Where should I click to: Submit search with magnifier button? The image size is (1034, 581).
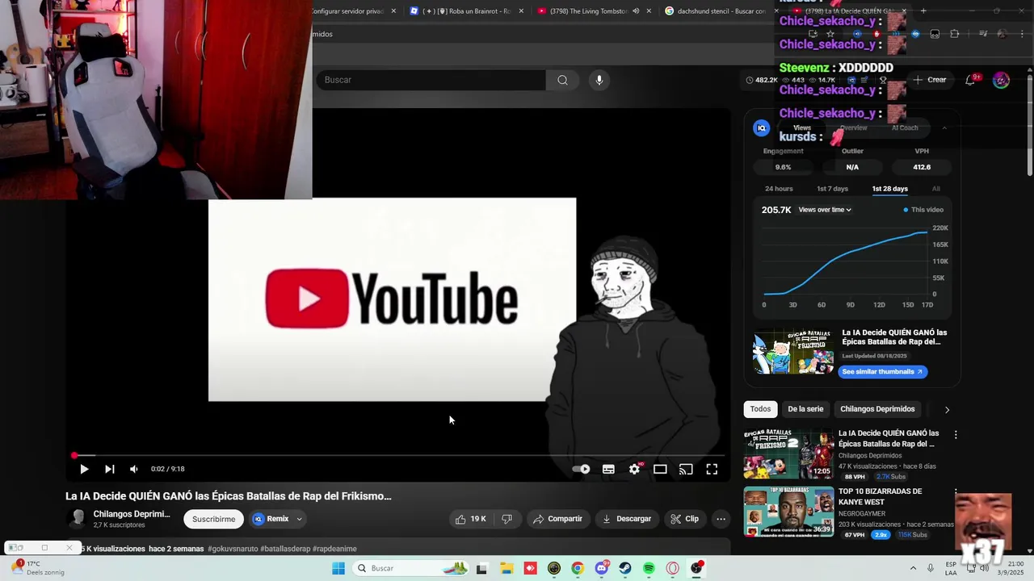point(562,80)
